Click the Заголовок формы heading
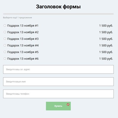This screenshot has width=118, height=118. (58, 7)
